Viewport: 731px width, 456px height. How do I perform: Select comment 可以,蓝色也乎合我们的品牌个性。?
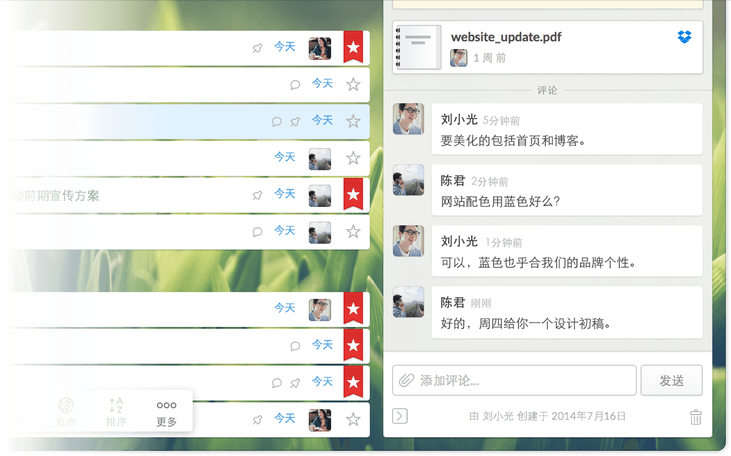[538, 262]
